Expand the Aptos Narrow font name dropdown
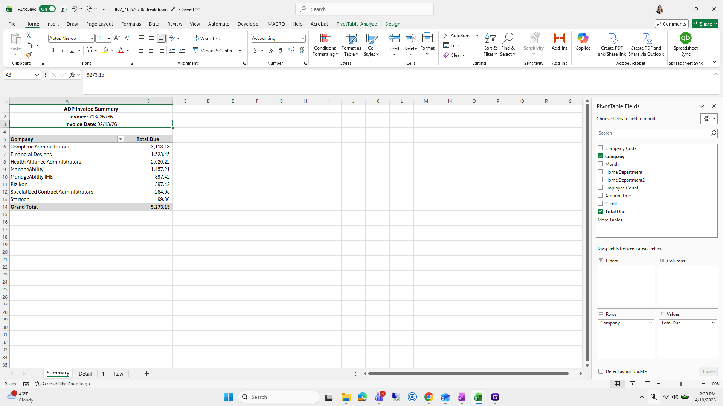Screen dimensions: 723x406 92,38
